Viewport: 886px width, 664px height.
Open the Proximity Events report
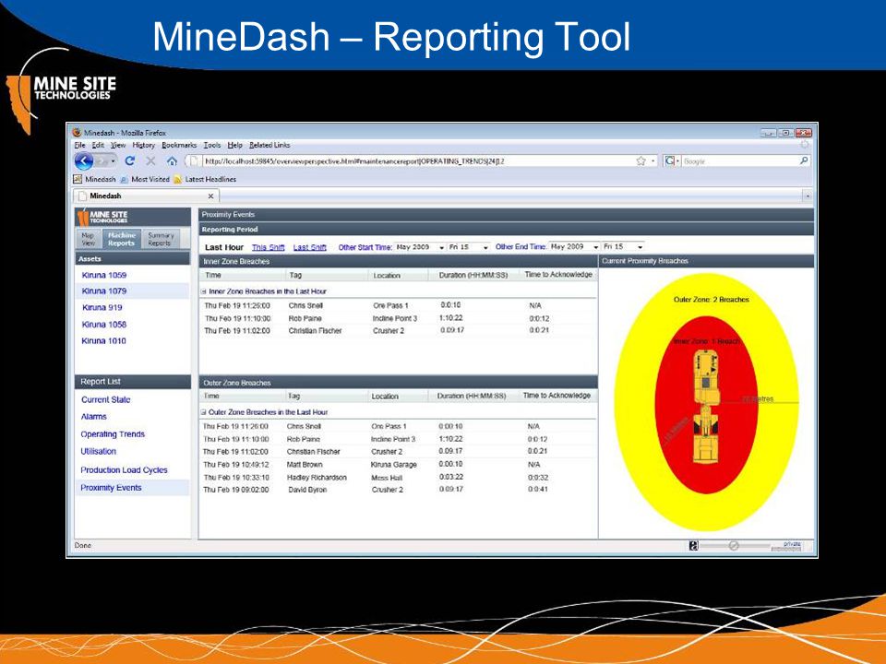[x=111, y=487]
